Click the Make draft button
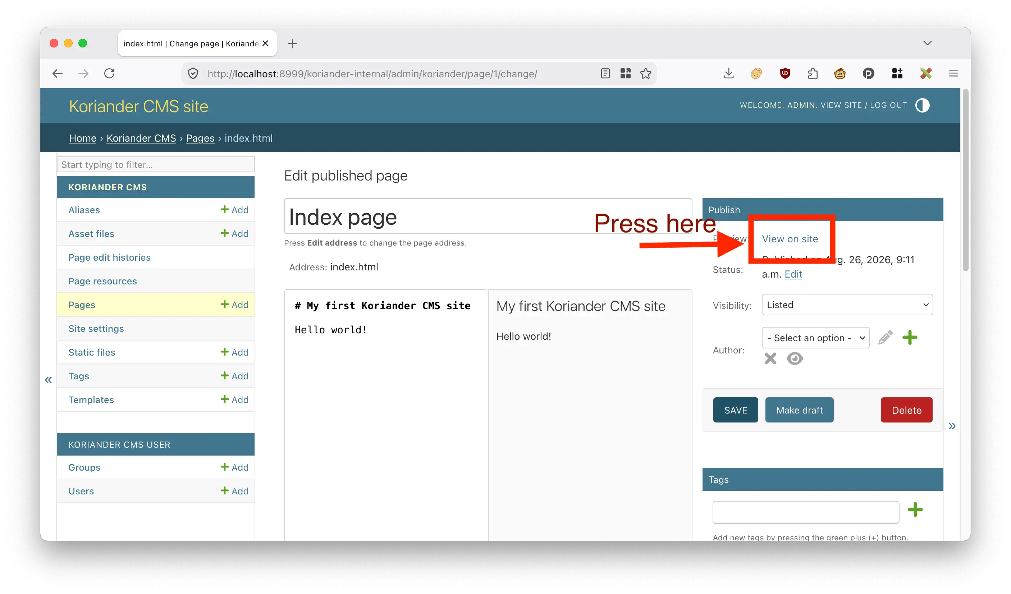 [799, 410]
